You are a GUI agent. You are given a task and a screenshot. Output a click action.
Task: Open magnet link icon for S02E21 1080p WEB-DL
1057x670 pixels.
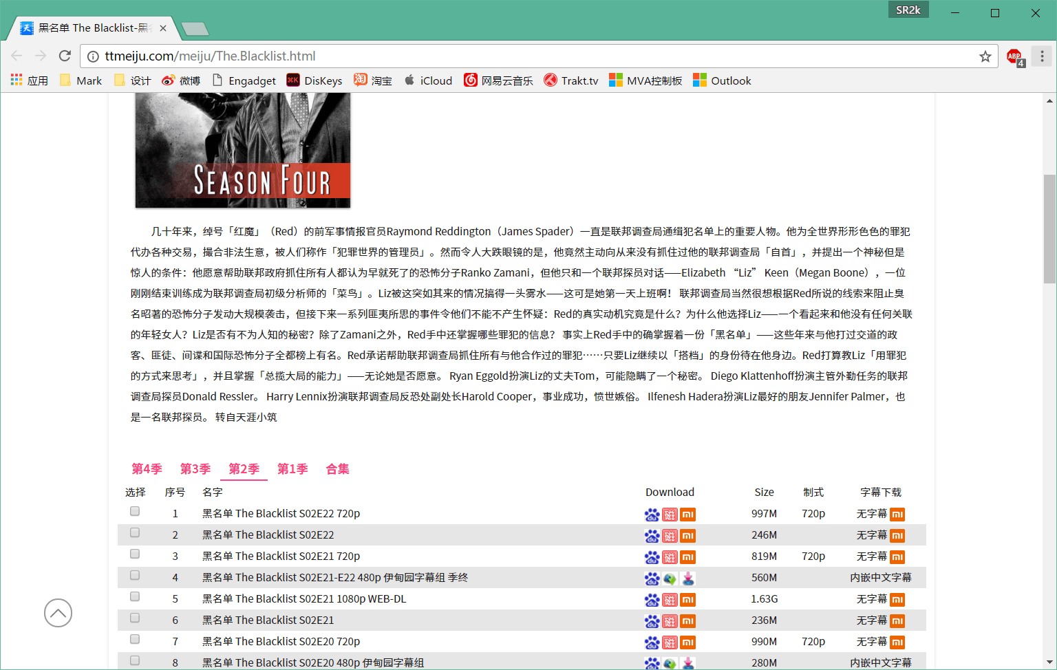point(670,600)
